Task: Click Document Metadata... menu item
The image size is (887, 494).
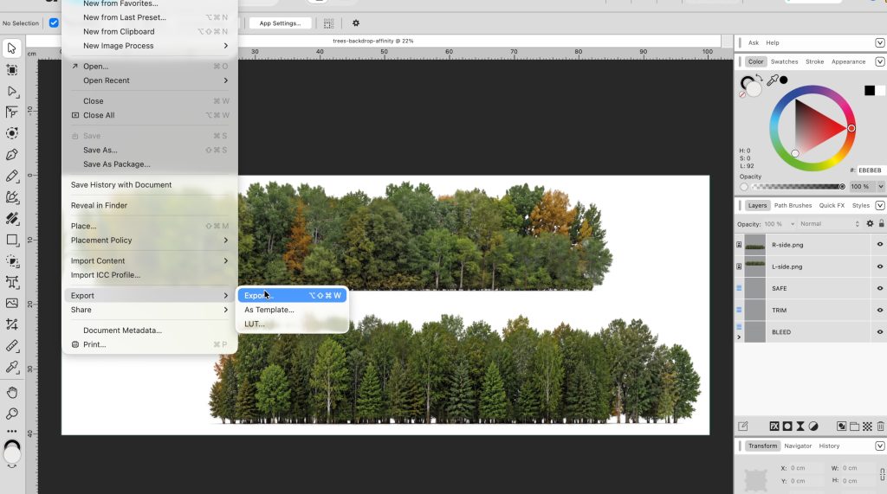Action: click(x=150, y=330)
